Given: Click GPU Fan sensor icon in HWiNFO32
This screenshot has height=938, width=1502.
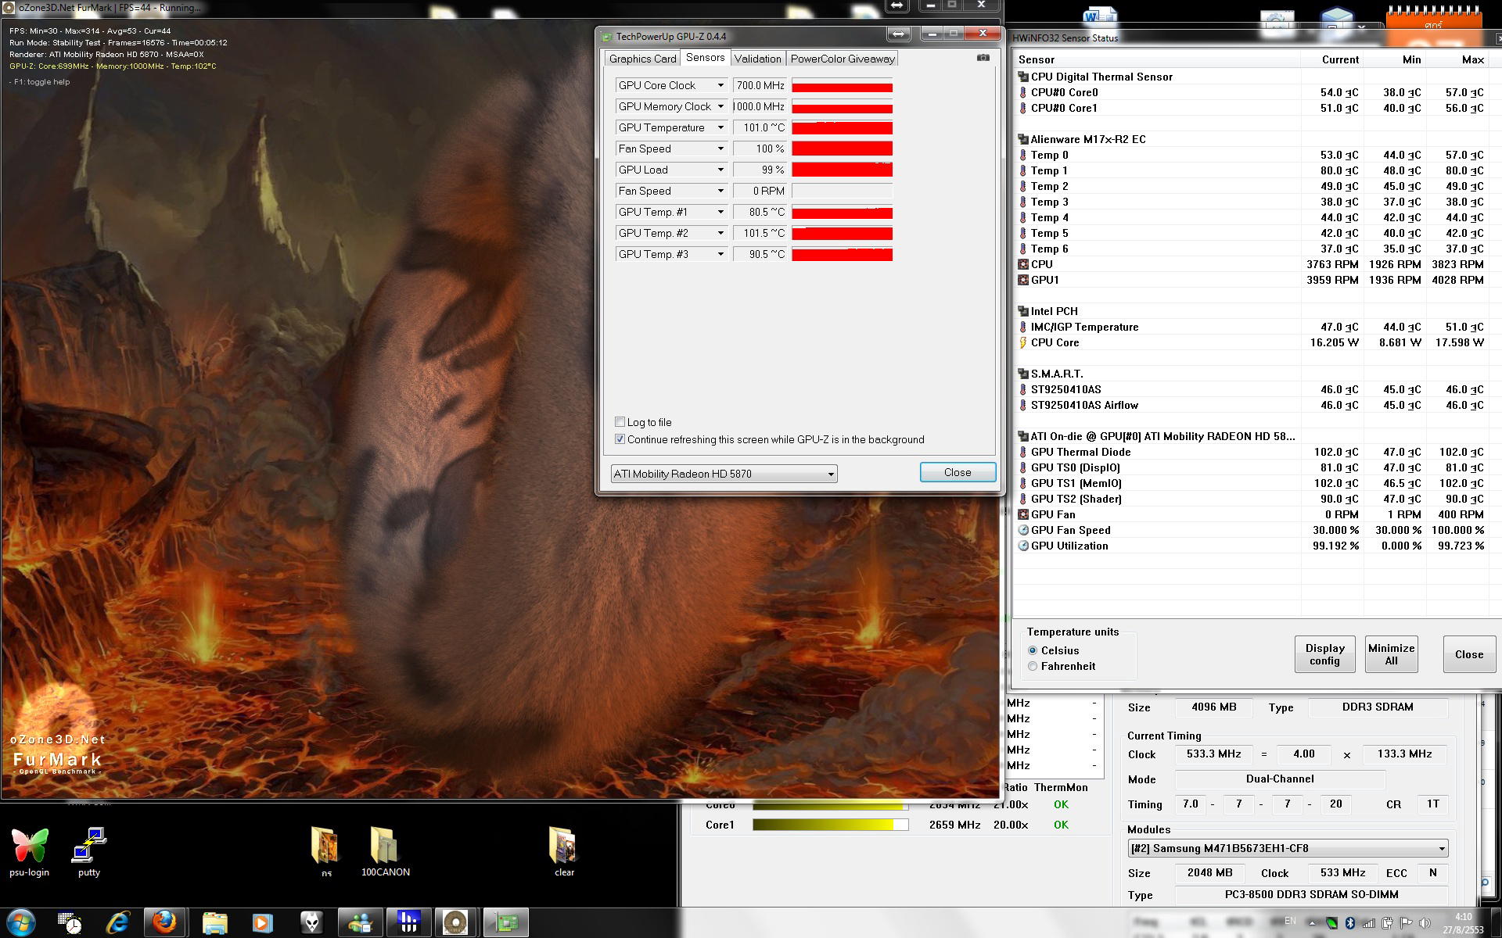Looking at the screenshot, I should point(1023,514).
